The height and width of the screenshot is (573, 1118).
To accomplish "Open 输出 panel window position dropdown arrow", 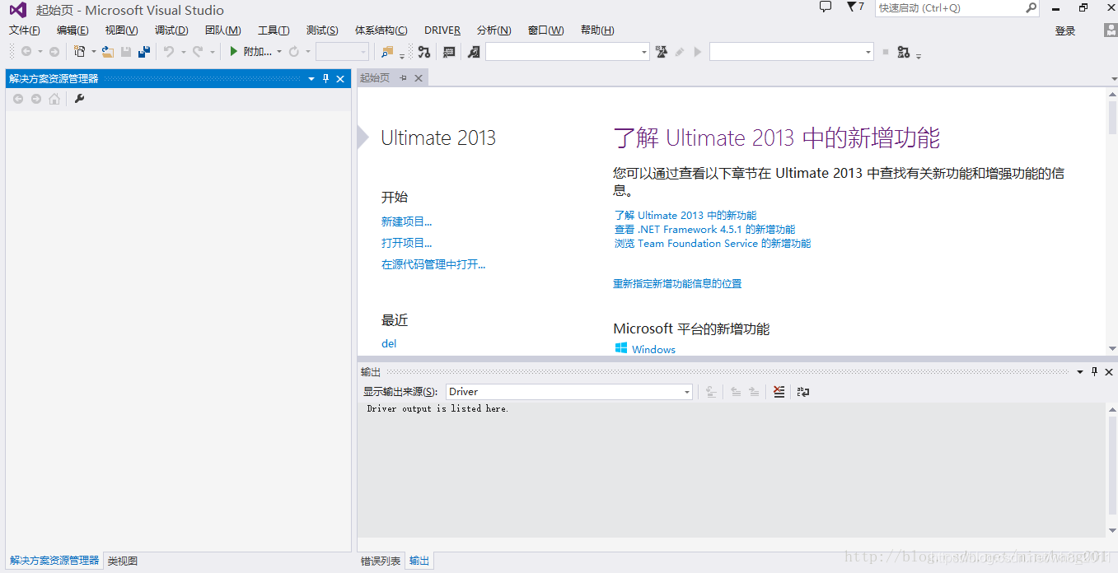I will coord(1080,372).
